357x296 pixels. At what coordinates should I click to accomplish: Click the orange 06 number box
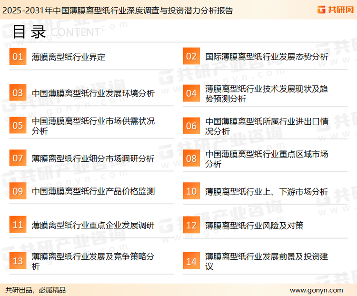pyautogui.click(x=191, y=126)
